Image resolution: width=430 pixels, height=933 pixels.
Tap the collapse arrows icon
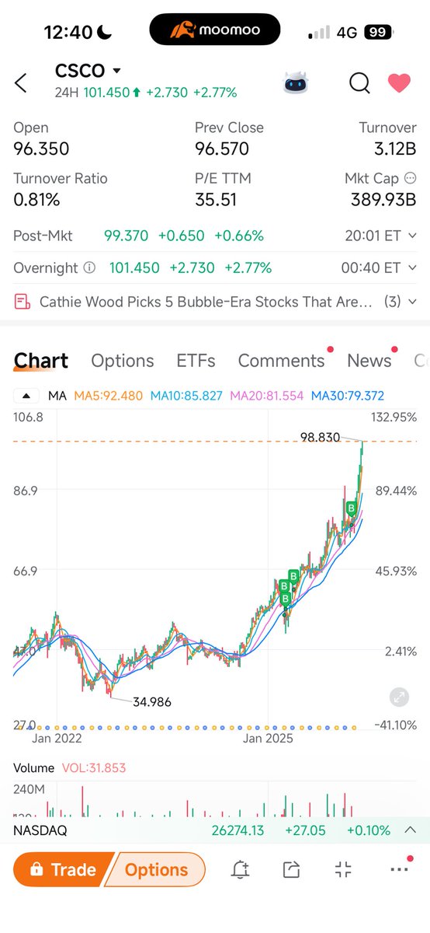click(x=343, y=870)
